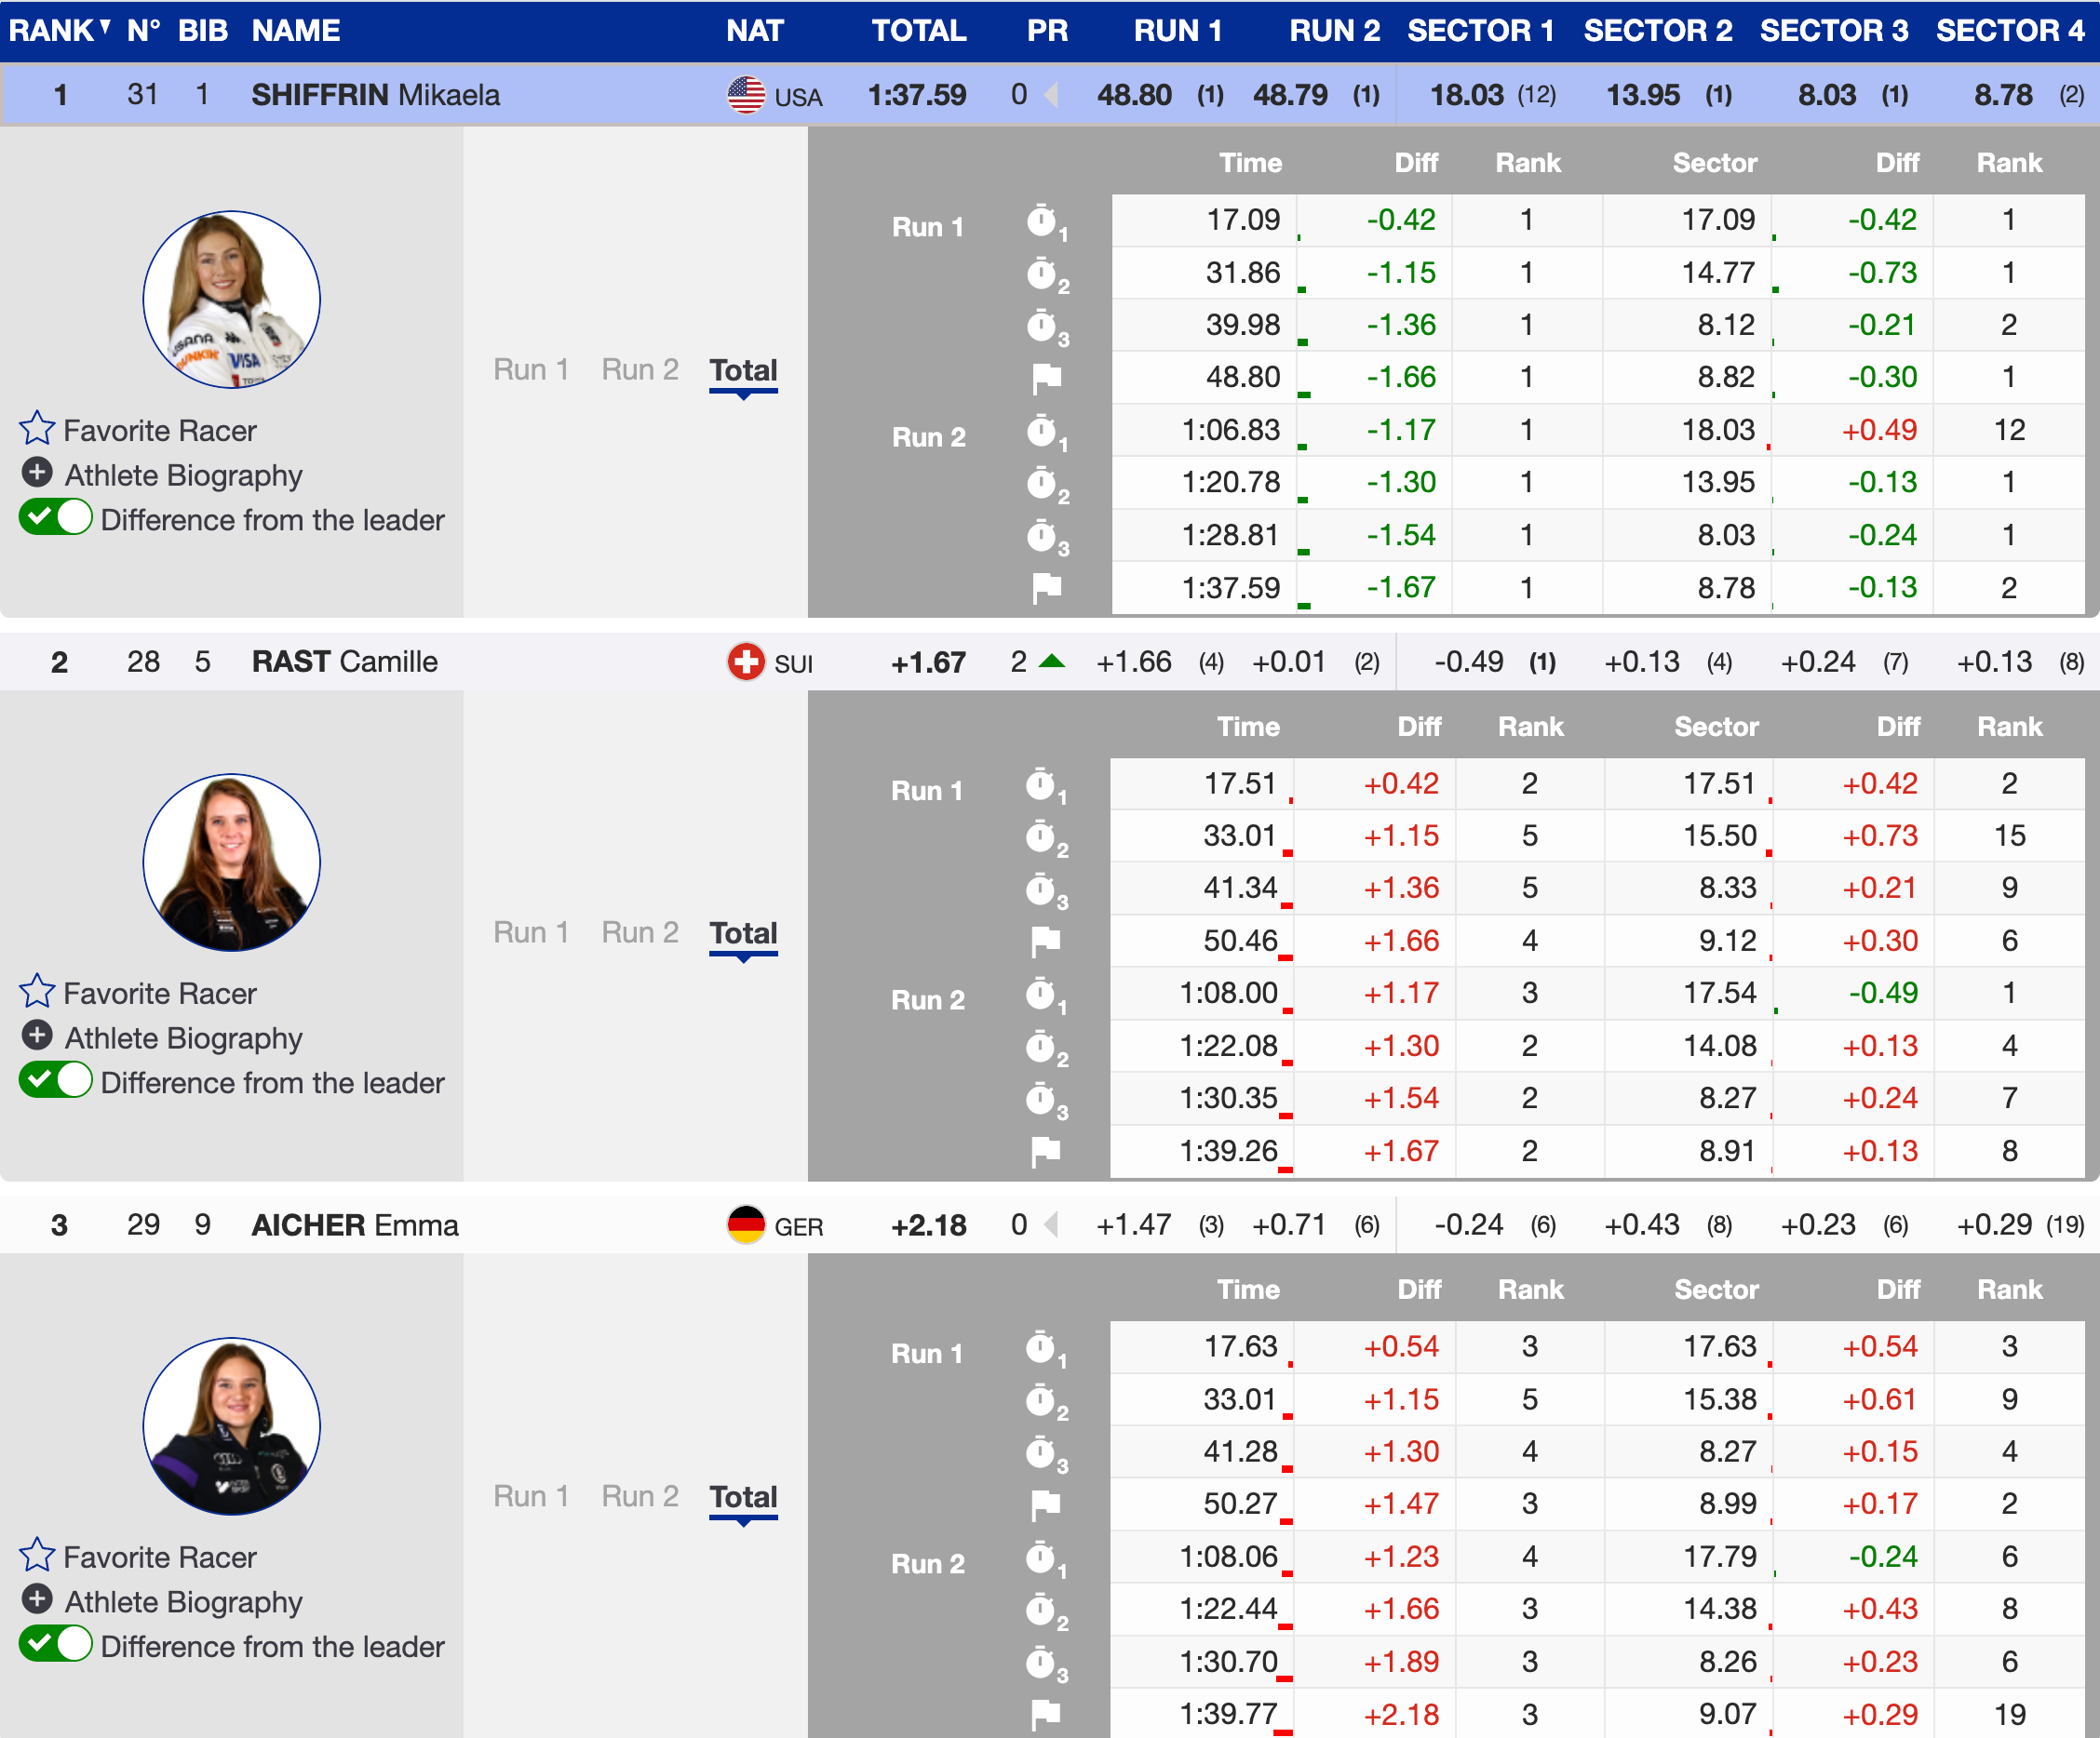Viewport: 2100px width, 1738px height.
Task: Expand Rast's Athlete Biography plus icon
Action: [37, 1036]
